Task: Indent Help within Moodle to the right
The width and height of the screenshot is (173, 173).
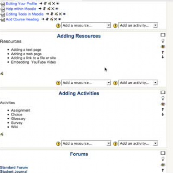Action: [x=40, y=9]
